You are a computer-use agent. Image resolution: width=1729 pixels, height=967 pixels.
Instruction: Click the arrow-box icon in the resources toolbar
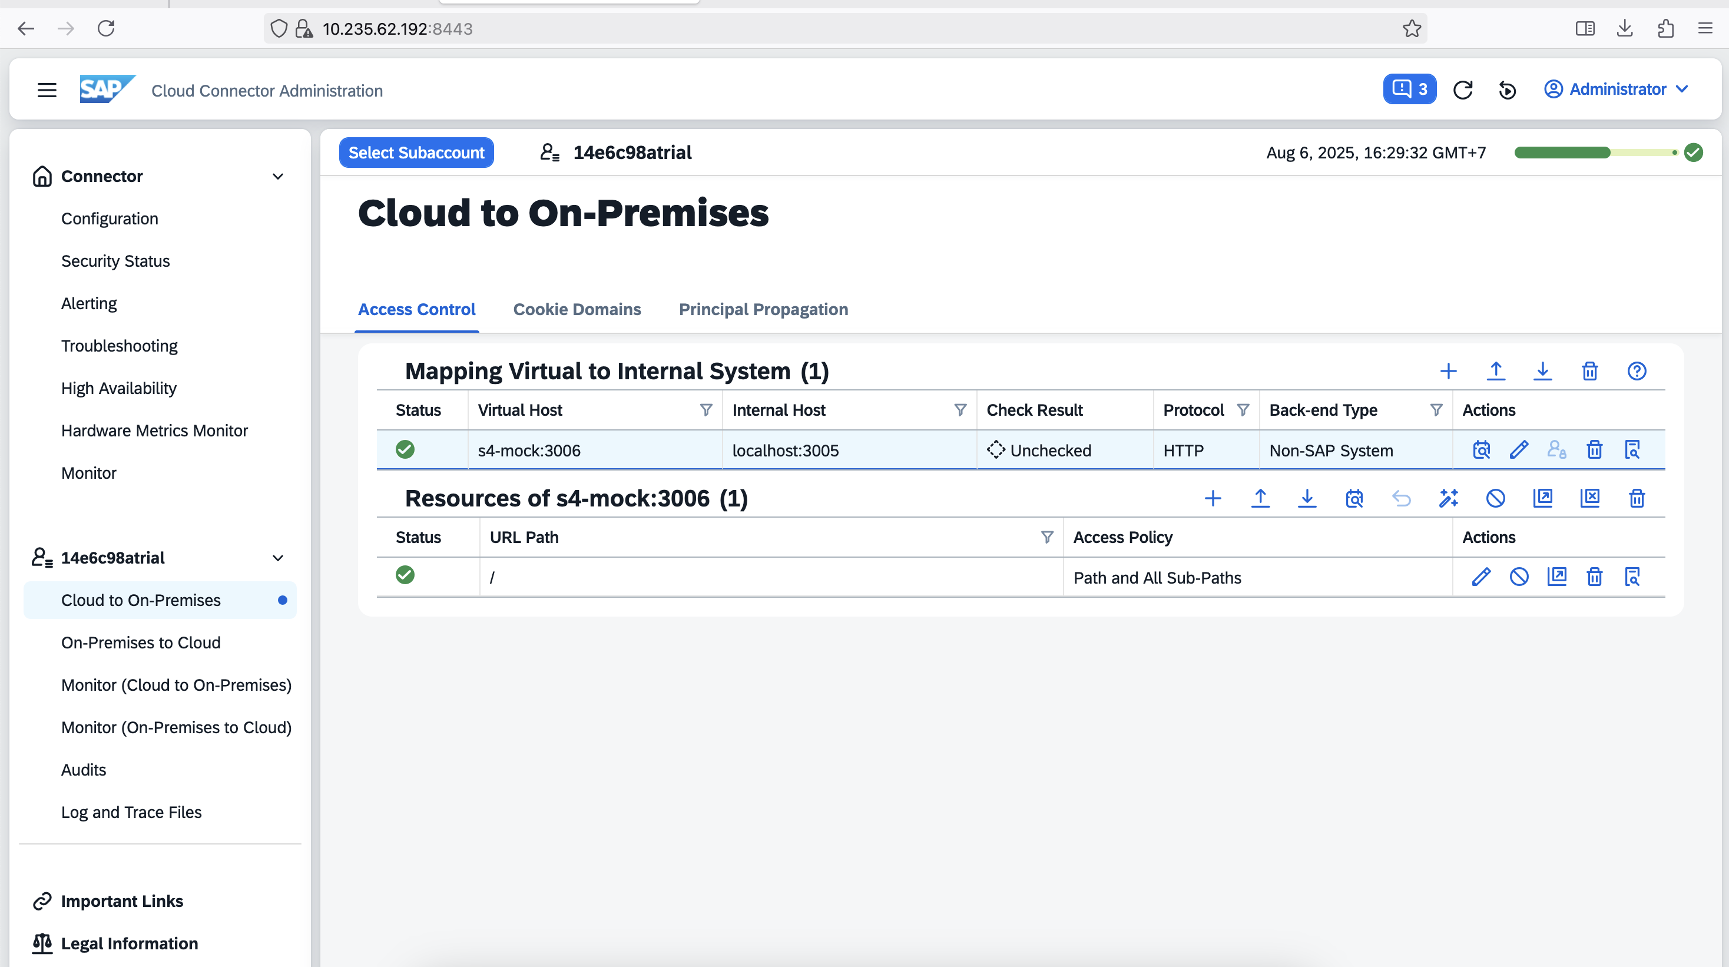tap(1542, 499)
